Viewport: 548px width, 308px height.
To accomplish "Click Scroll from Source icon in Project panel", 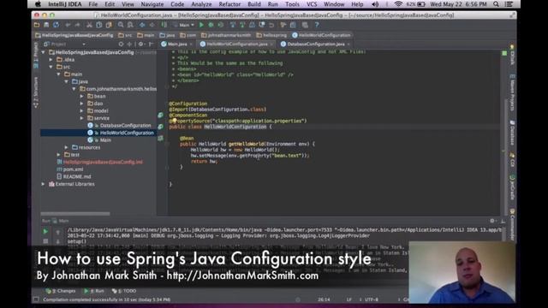I will click(x=121, y=44).
